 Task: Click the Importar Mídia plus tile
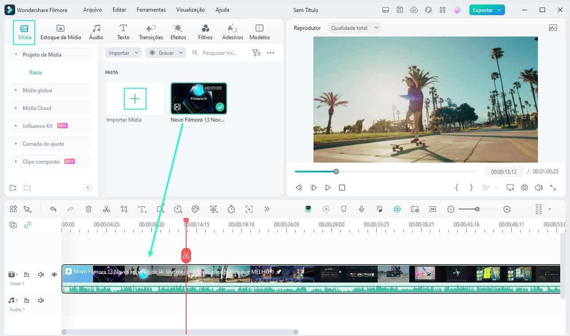(x=135, y=98)
